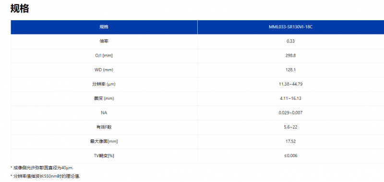This screenshot has width=384, height=182.
Task: Click the 0.33 magnification value
Action: pos(290,41)
